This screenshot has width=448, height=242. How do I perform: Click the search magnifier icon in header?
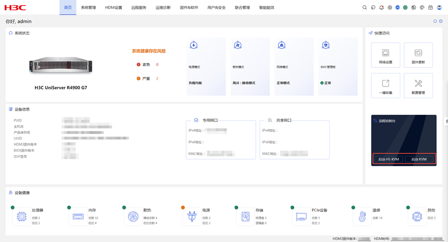click(365, 8)
